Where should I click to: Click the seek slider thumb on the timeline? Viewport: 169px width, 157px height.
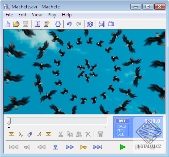pos(9,121)
